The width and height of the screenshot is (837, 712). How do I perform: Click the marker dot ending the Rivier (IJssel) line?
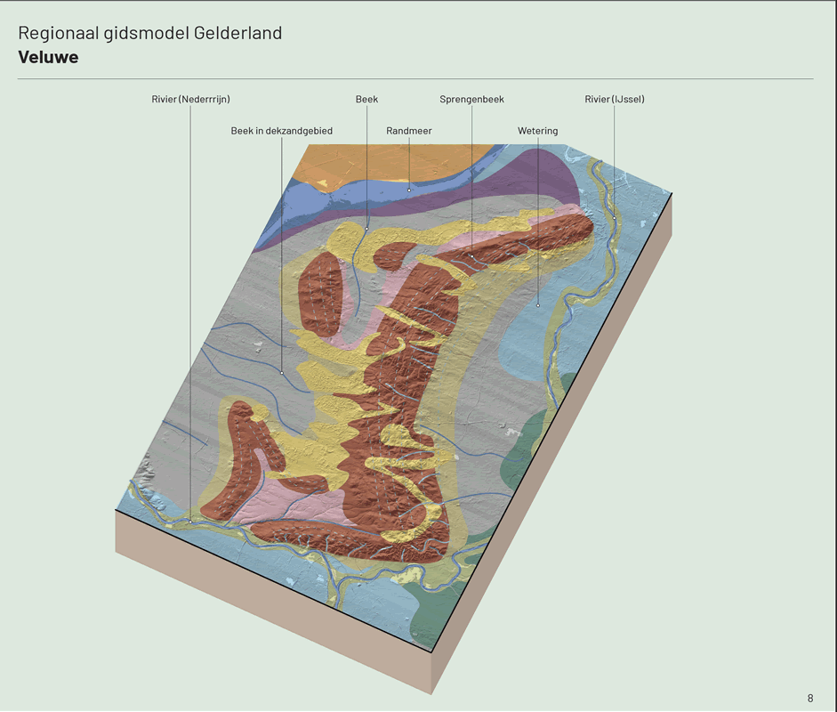coord(614,217)
